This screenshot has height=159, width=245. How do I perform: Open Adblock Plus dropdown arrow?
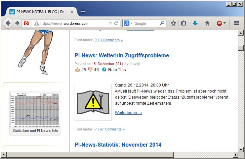[x=225, y=23]
